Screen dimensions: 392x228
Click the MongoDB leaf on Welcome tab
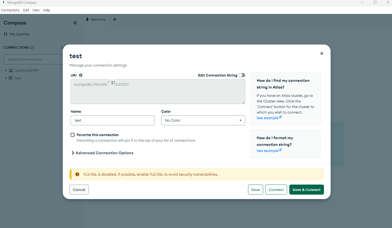point(87,19)
